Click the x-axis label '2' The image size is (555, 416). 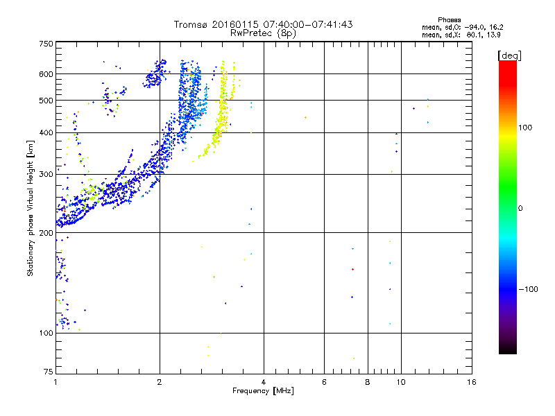[x=160, y=382]
